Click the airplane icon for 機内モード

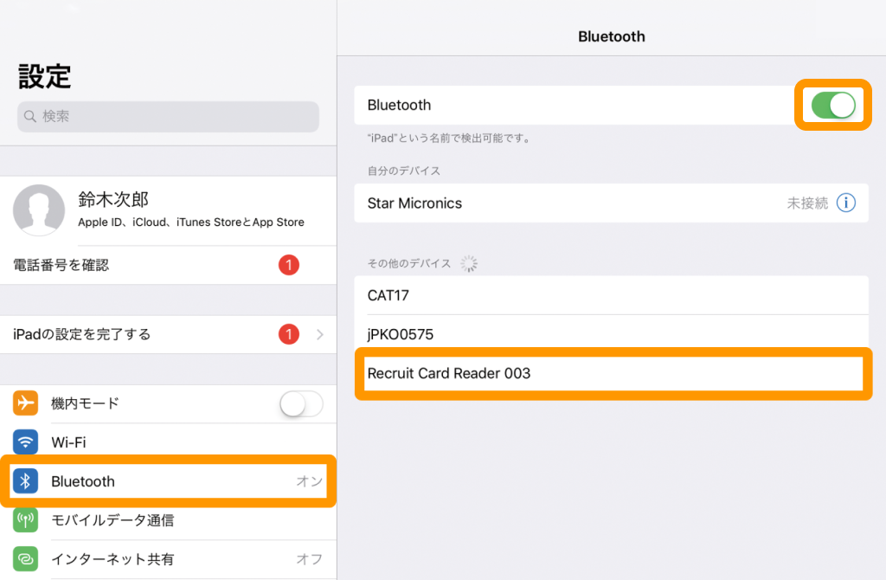pos(26,403)
